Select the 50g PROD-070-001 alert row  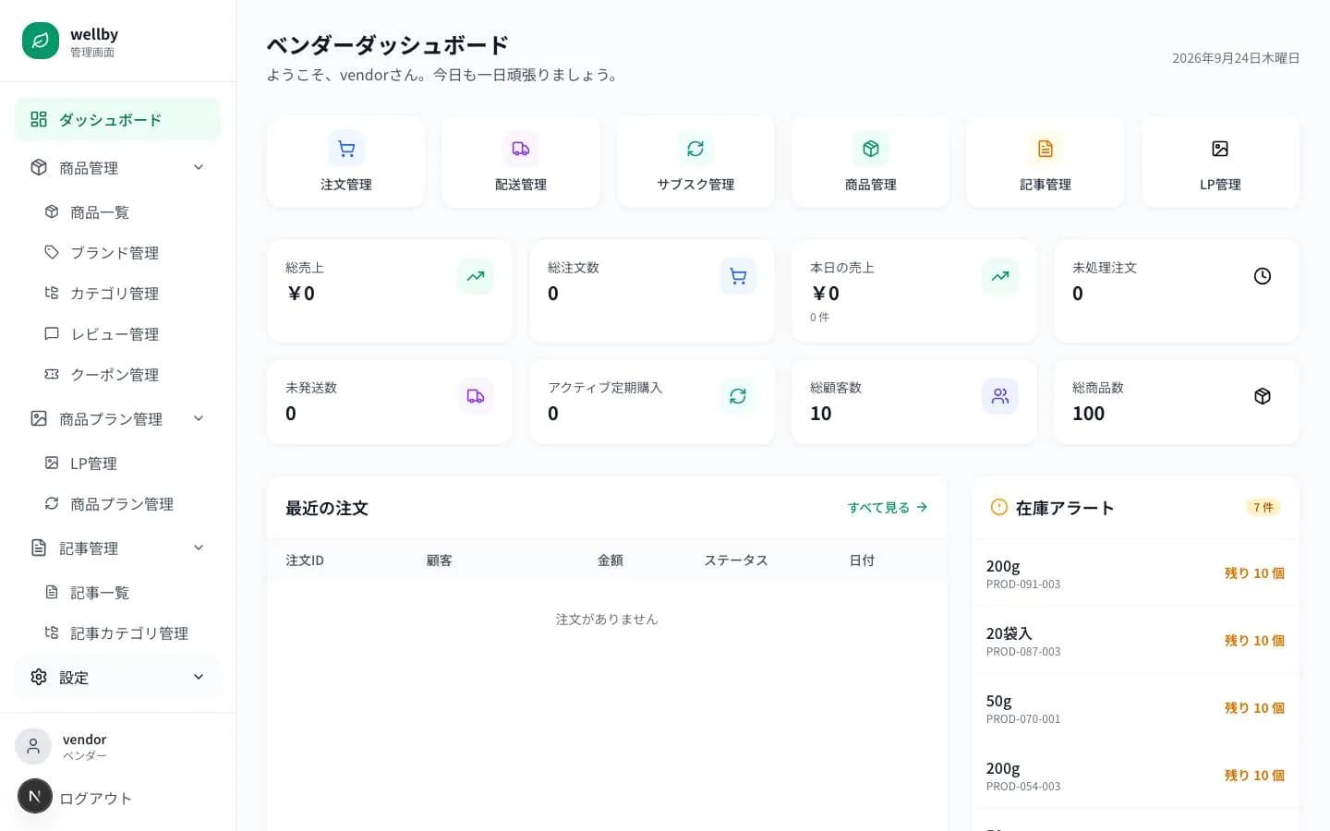point(1135,708)
